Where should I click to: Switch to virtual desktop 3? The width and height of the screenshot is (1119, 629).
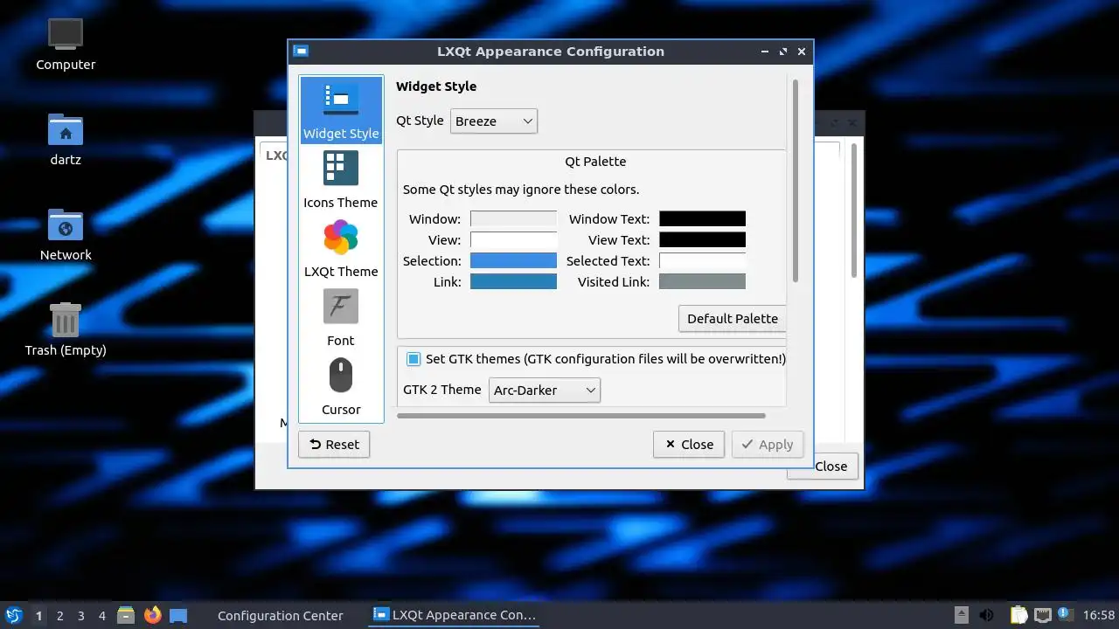coord(80,615)
